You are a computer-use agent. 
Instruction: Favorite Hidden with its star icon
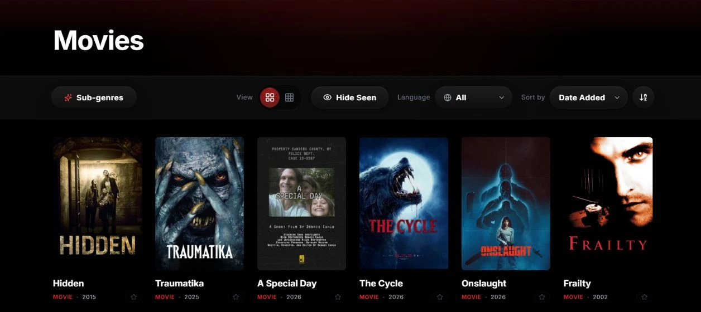click(134, 298)
